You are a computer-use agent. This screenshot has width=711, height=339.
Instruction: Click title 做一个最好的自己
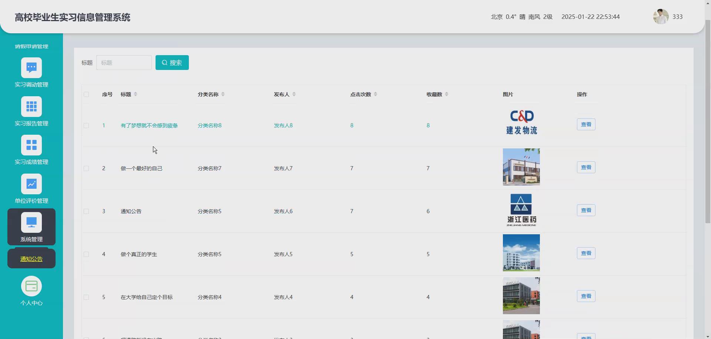[x=141, y=168]
